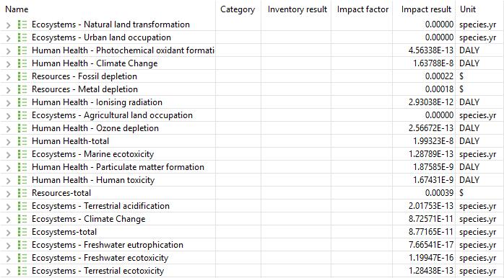Click the Ecosystems-total row icon
The height and width of the screenshot is (278, 504).
point(22,232)
